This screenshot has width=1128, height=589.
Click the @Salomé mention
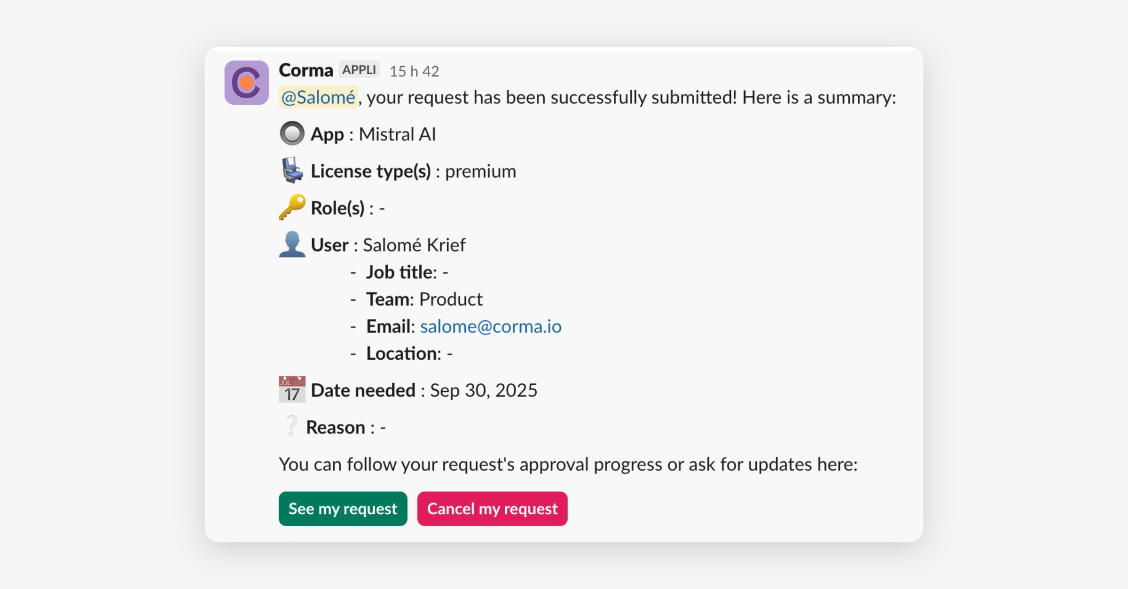click(x=318, y=97)
